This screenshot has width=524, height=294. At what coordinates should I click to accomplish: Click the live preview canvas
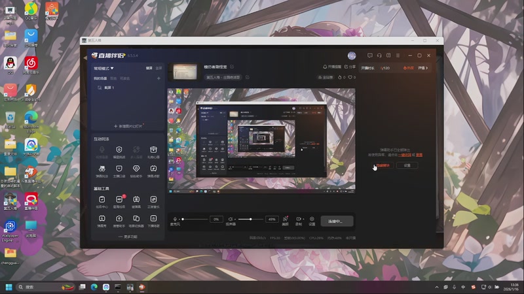pos(261,140)
